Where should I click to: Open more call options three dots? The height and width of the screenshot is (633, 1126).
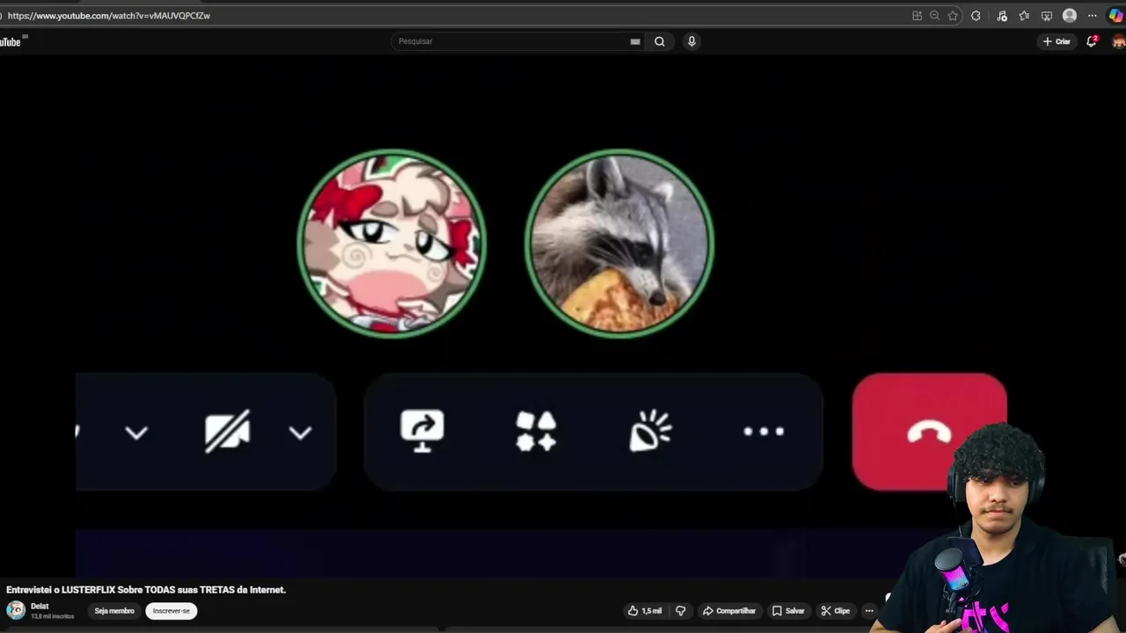point(764,431)
